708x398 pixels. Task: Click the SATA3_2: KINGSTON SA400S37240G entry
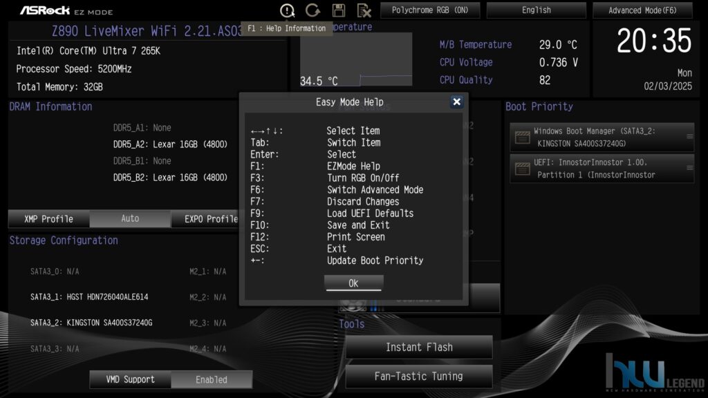pos(91,323)
